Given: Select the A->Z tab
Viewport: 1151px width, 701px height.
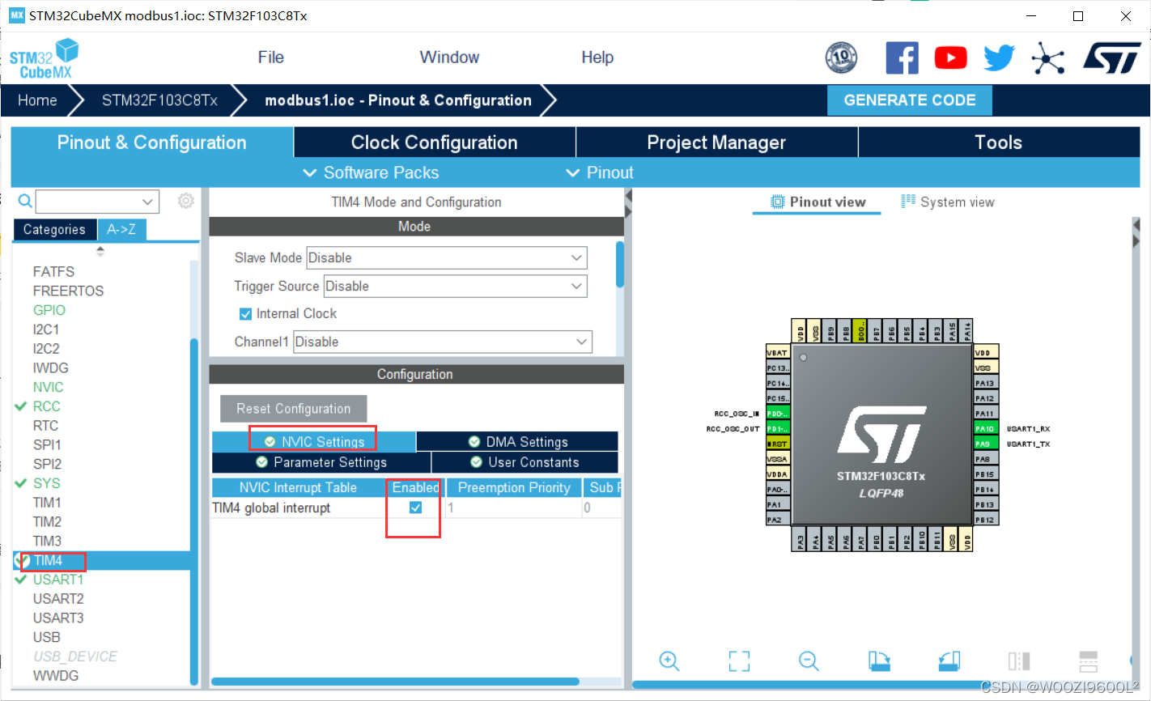Looking at the screenshot, I should [121, 230].
